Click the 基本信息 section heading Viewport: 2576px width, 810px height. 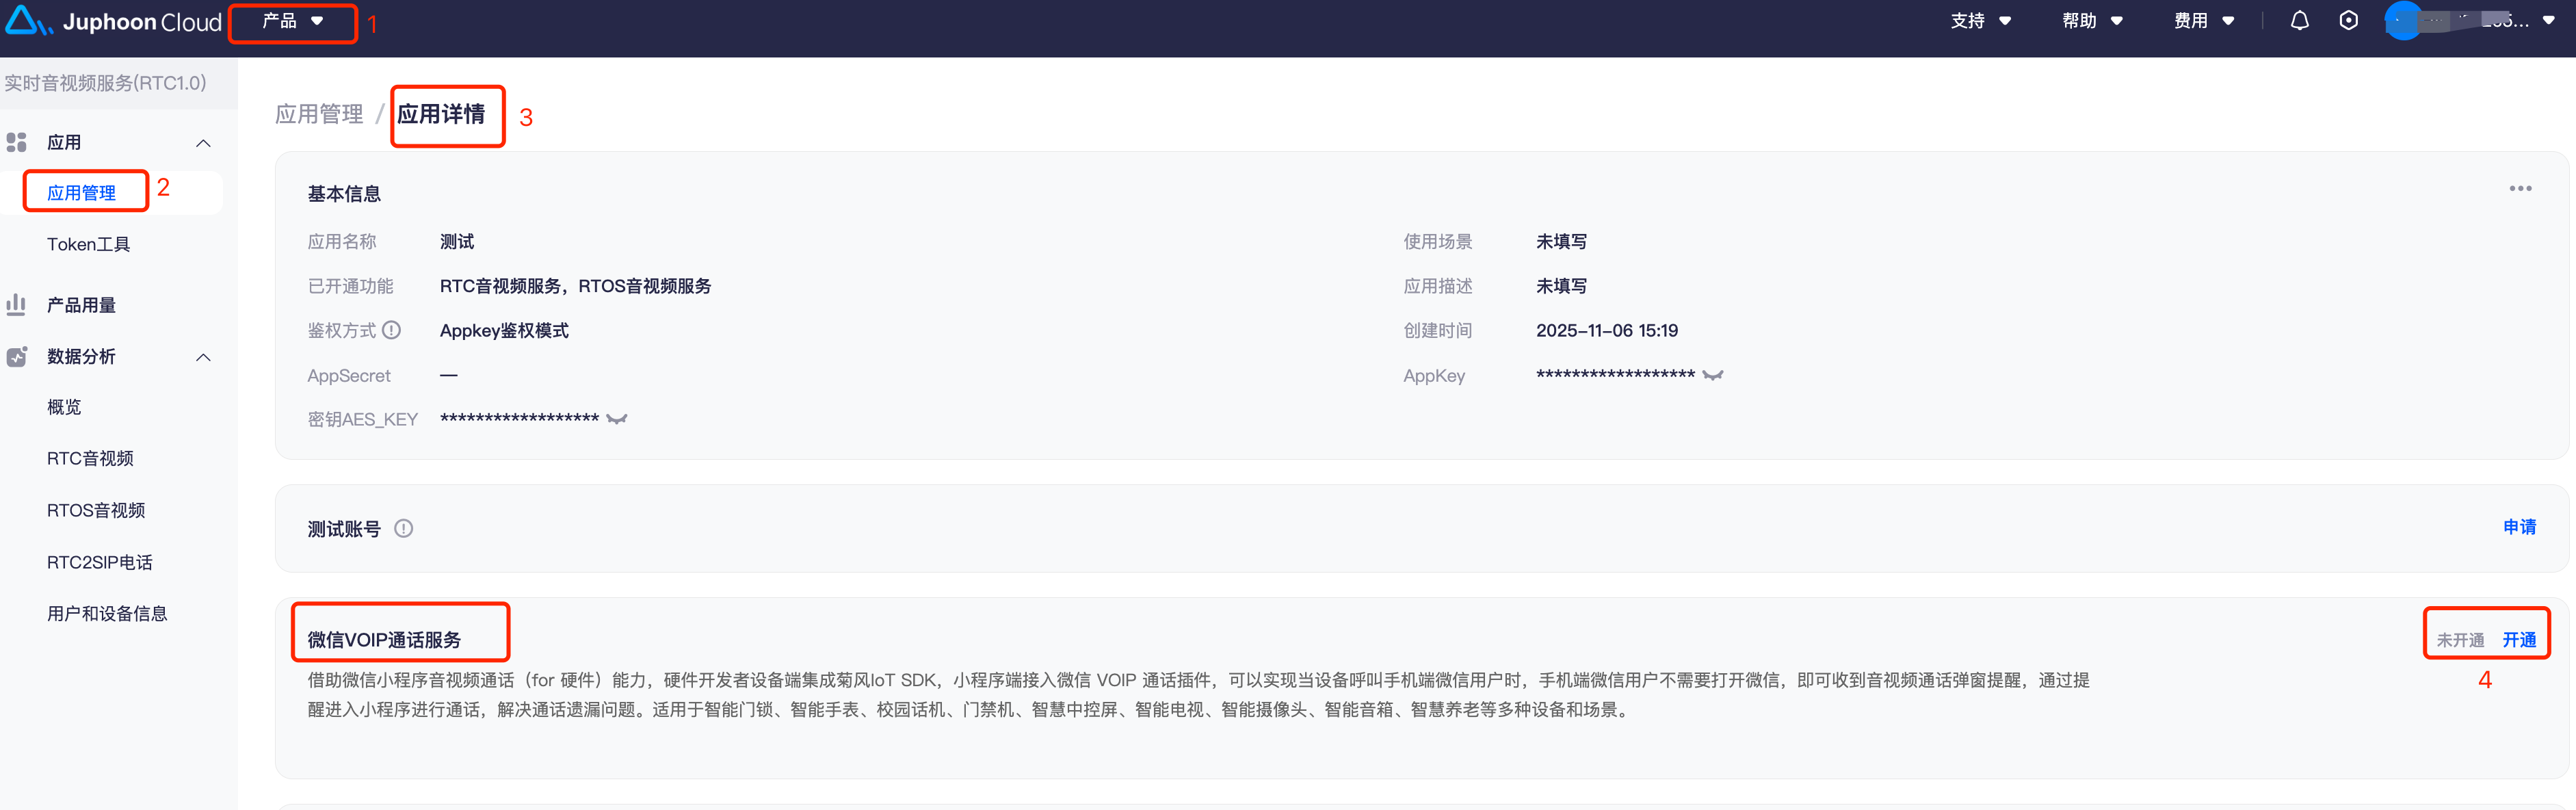click(x=344, y=194)
